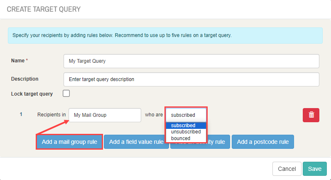This screenshot has height=180, width=331.
Task: Save the target query
Action: coord(315,169)
